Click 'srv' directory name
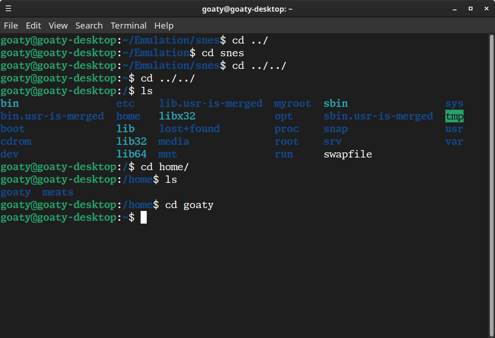Screen dimensions: 495x338 point(332,142)
